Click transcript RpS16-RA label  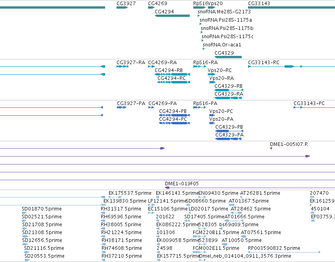click(x=205, y=63)
